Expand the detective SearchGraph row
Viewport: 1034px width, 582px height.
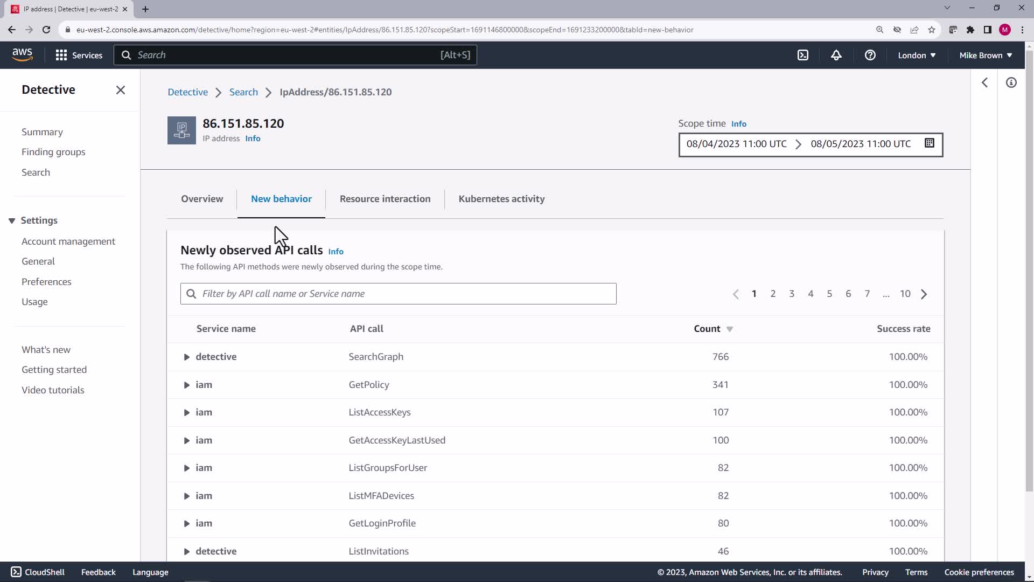pyautogui.click(x=186, y=357)
